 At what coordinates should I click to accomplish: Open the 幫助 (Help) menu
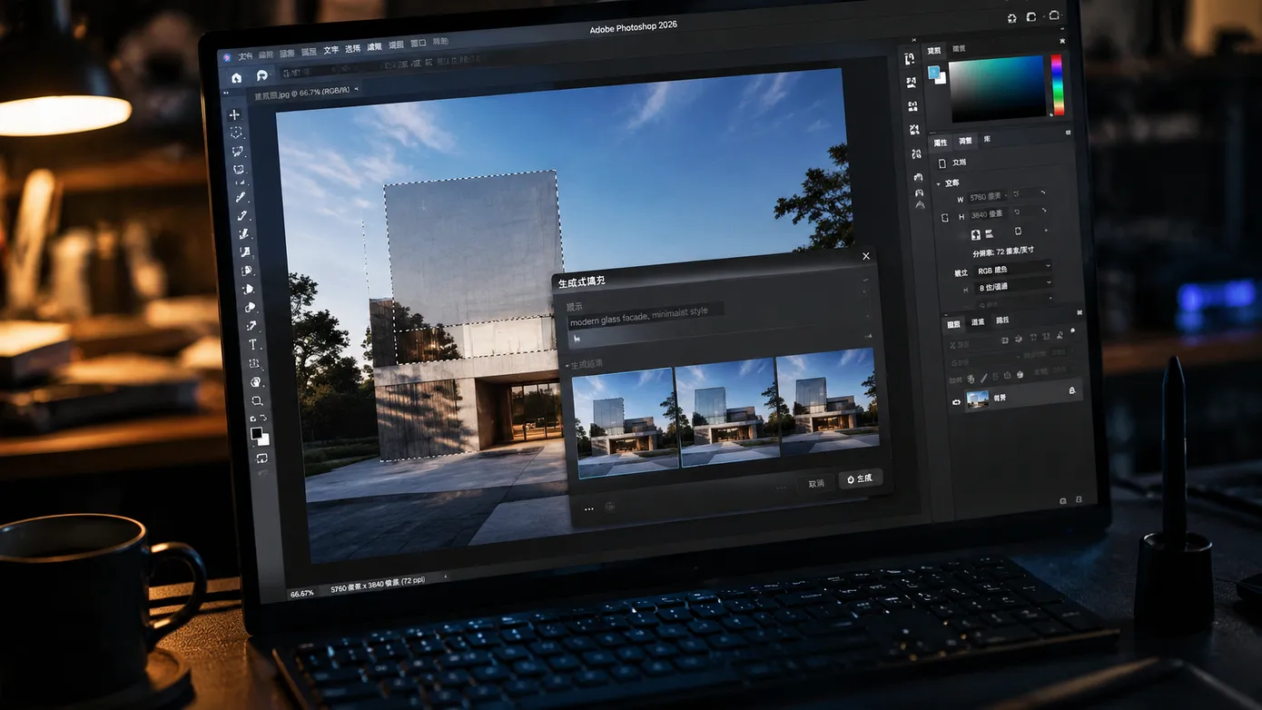[x=440, y=42]
